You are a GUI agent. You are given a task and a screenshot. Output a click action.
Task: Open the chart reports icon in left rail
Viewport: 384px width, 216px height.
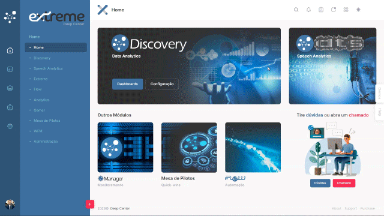(x=10, y=70)
